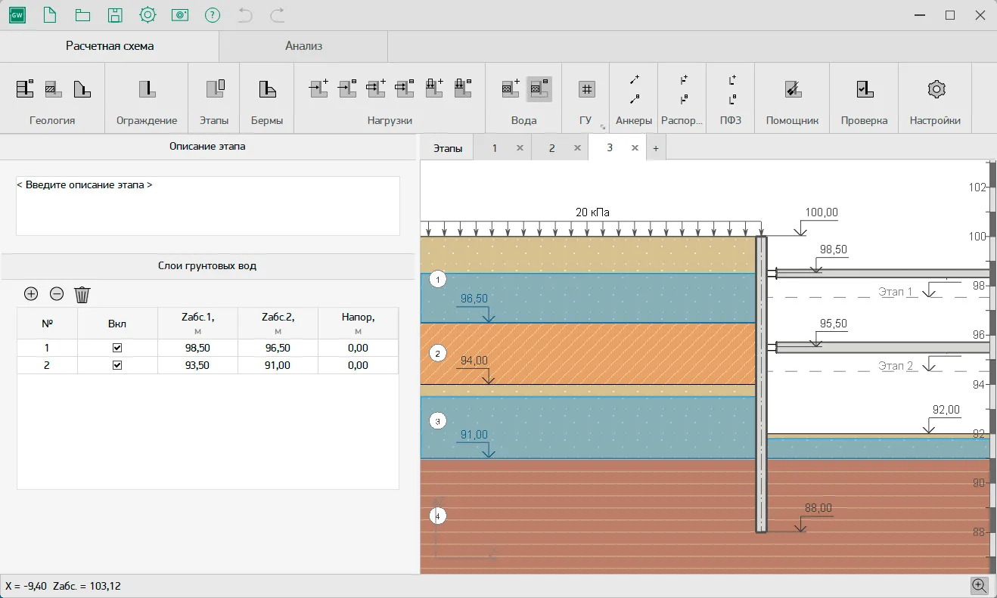Select the Бермы berm tool icon
The height and width of the screenshot is (598, 997).
click(x=266, y=88)
